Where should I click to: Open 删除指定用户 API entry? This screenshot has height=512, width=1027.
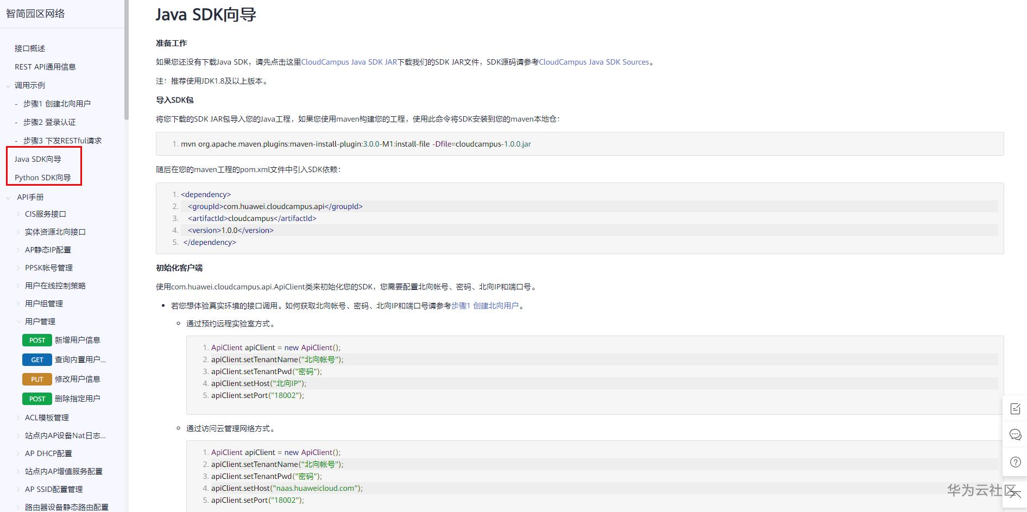78,399
